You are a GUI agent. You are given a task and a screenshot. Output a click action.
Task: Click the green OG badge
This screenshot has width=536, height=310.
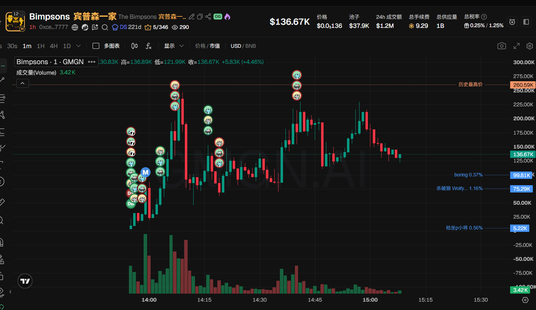coord(218,16)
